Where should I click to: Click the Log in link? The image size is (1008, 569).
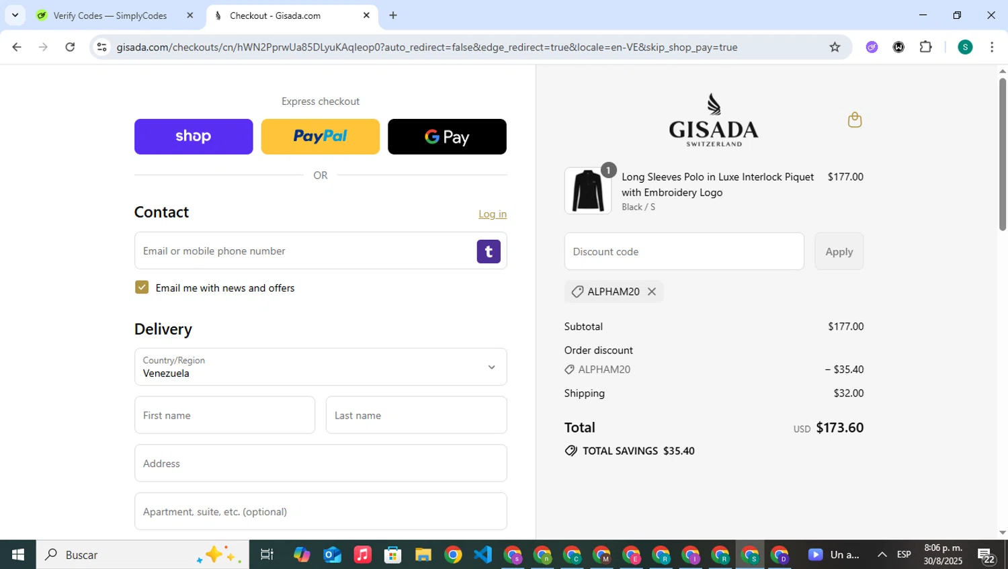(x=493, y=214)
